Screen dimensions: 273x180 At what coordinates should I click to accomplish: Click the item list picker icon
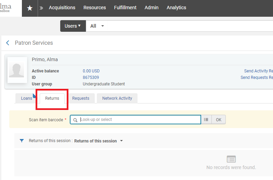point(206,120)
